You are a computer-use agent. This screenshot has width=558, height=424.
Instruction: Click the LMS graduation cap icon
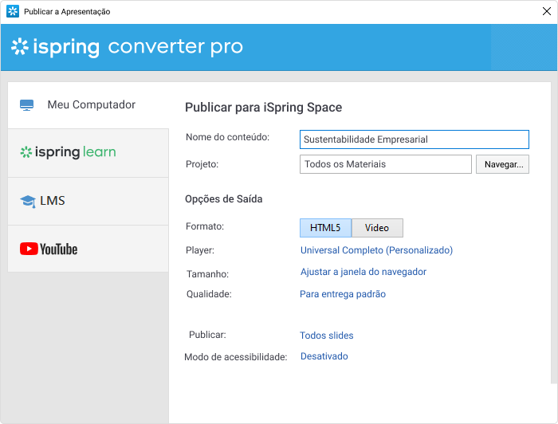point(28,202)
